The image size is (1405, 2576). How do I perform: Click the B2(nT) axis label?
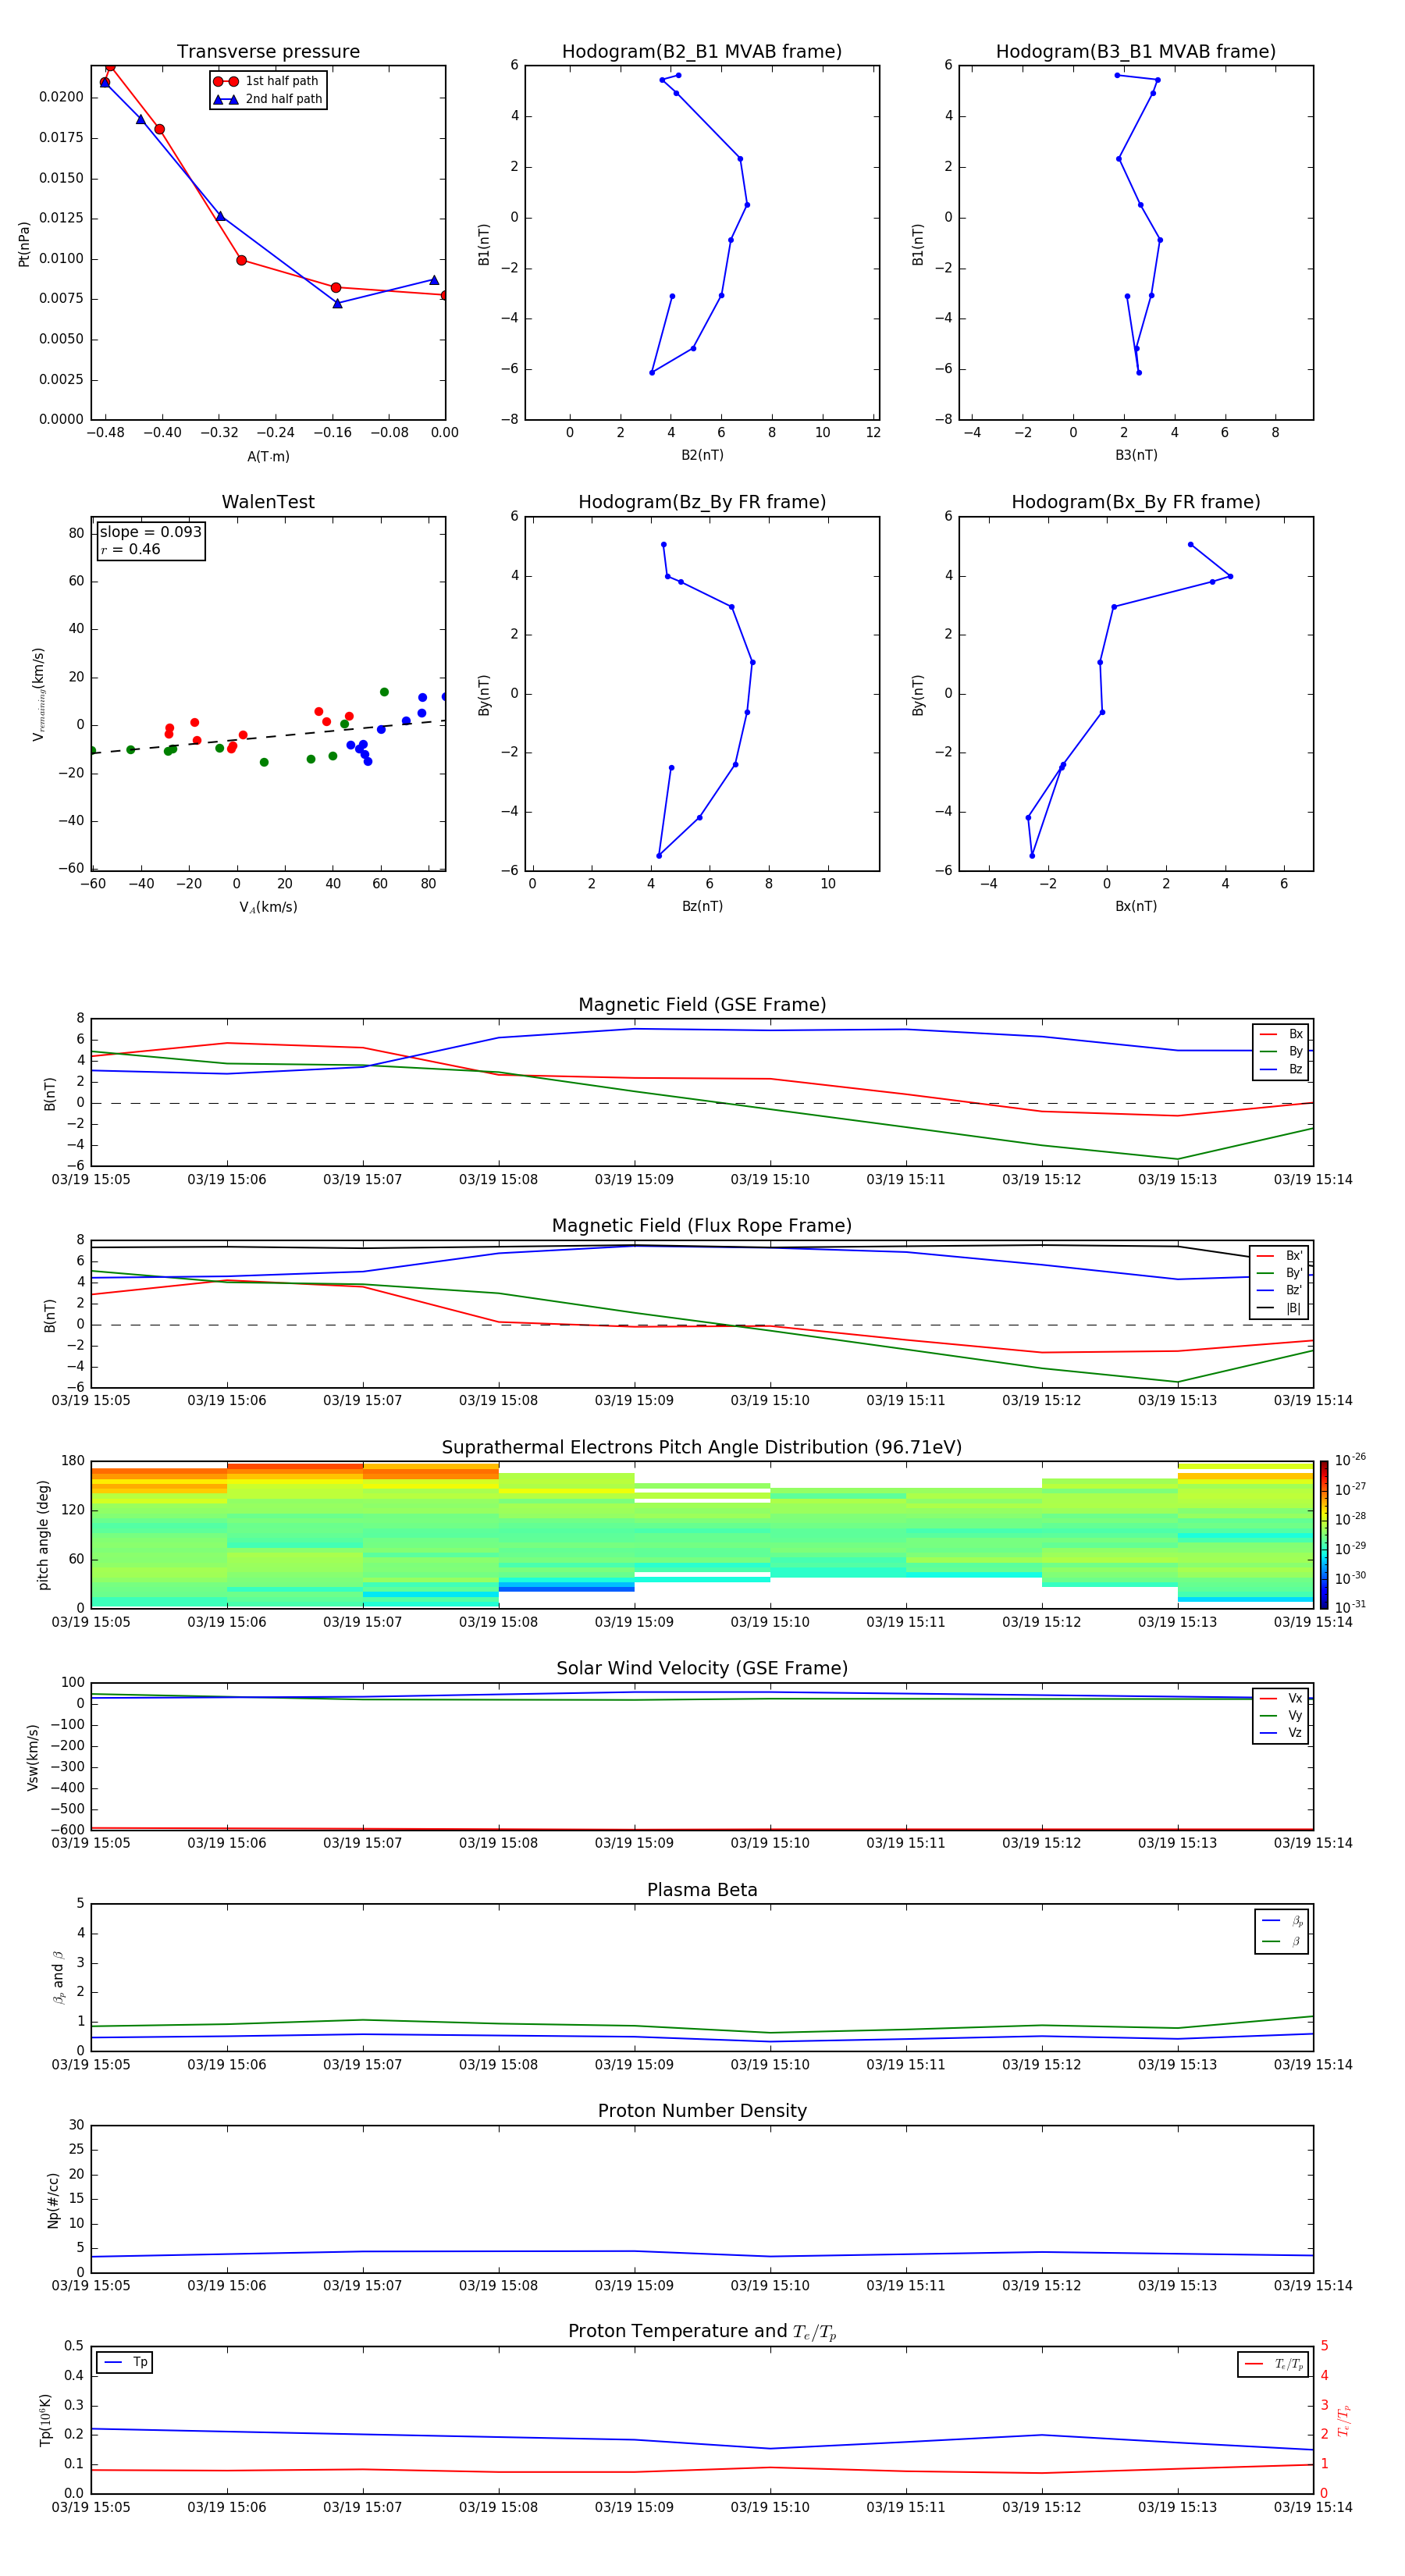(702, 455)
